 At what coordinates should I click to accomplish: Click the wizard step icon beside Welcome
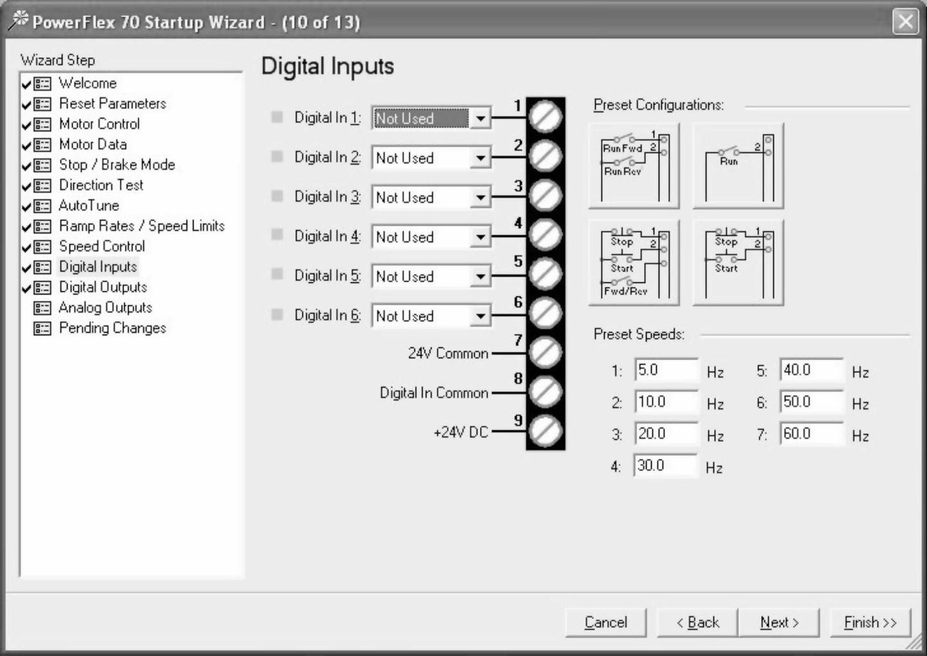tap(42, 84)
